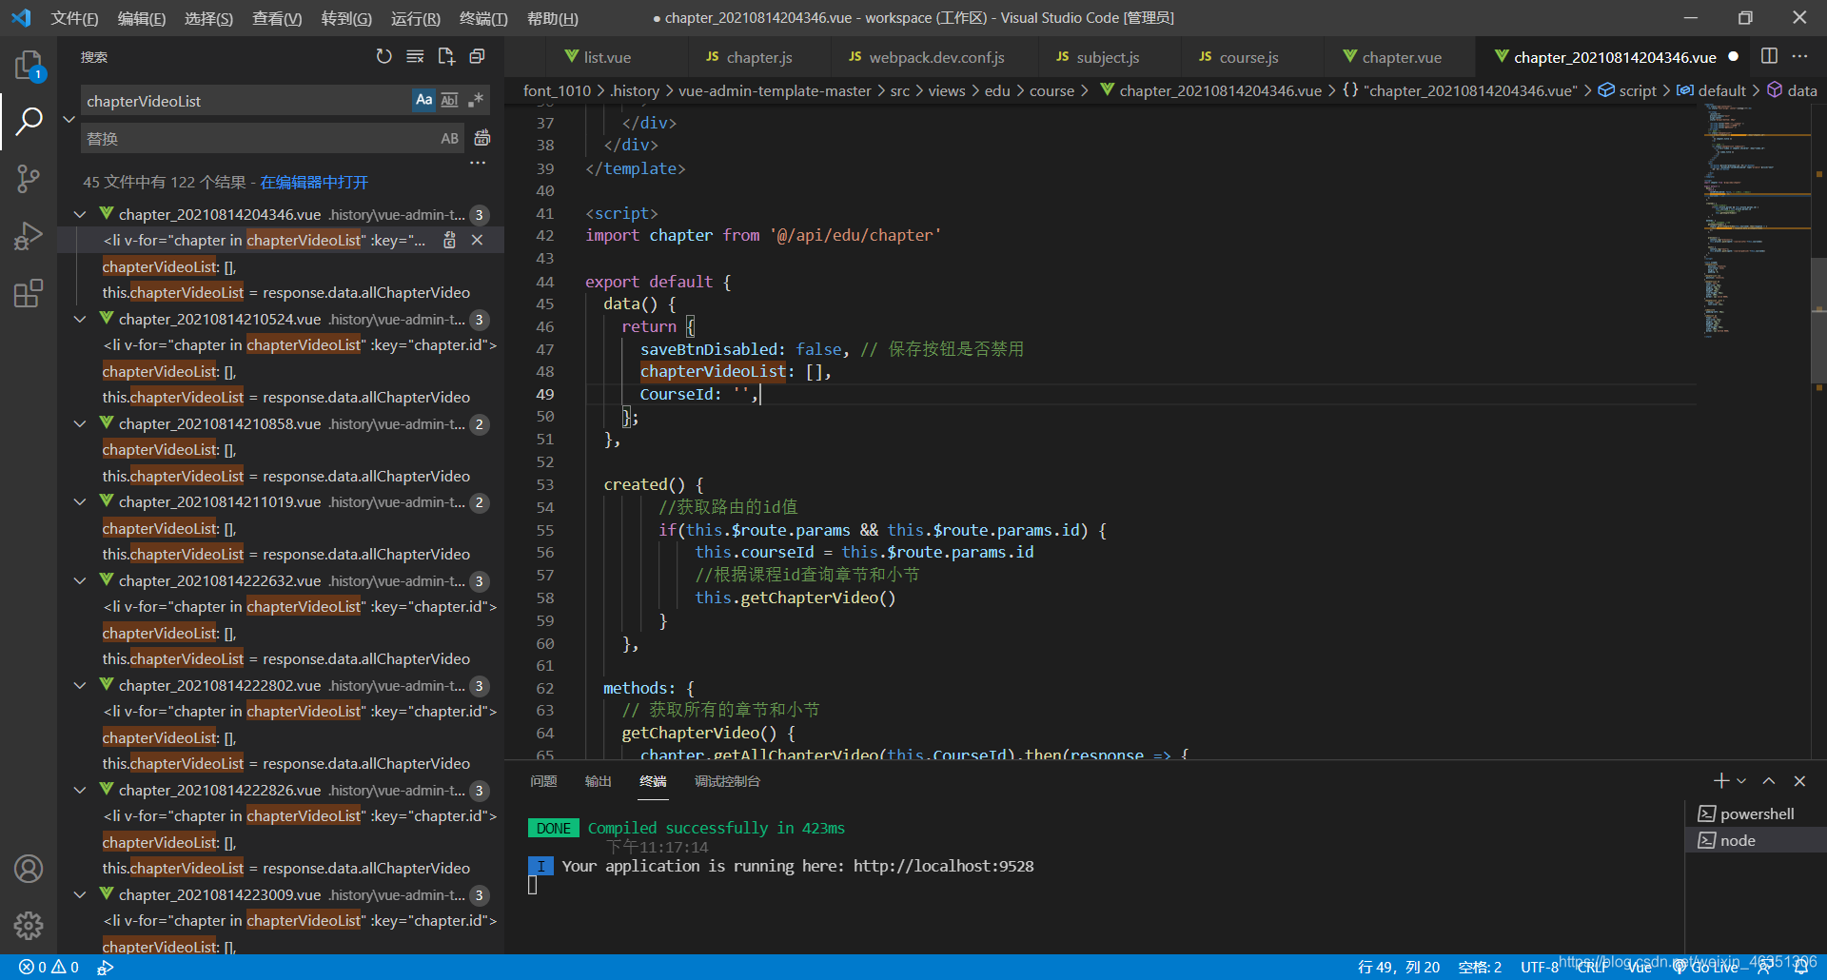Open Source Control view

coord(29,178)
